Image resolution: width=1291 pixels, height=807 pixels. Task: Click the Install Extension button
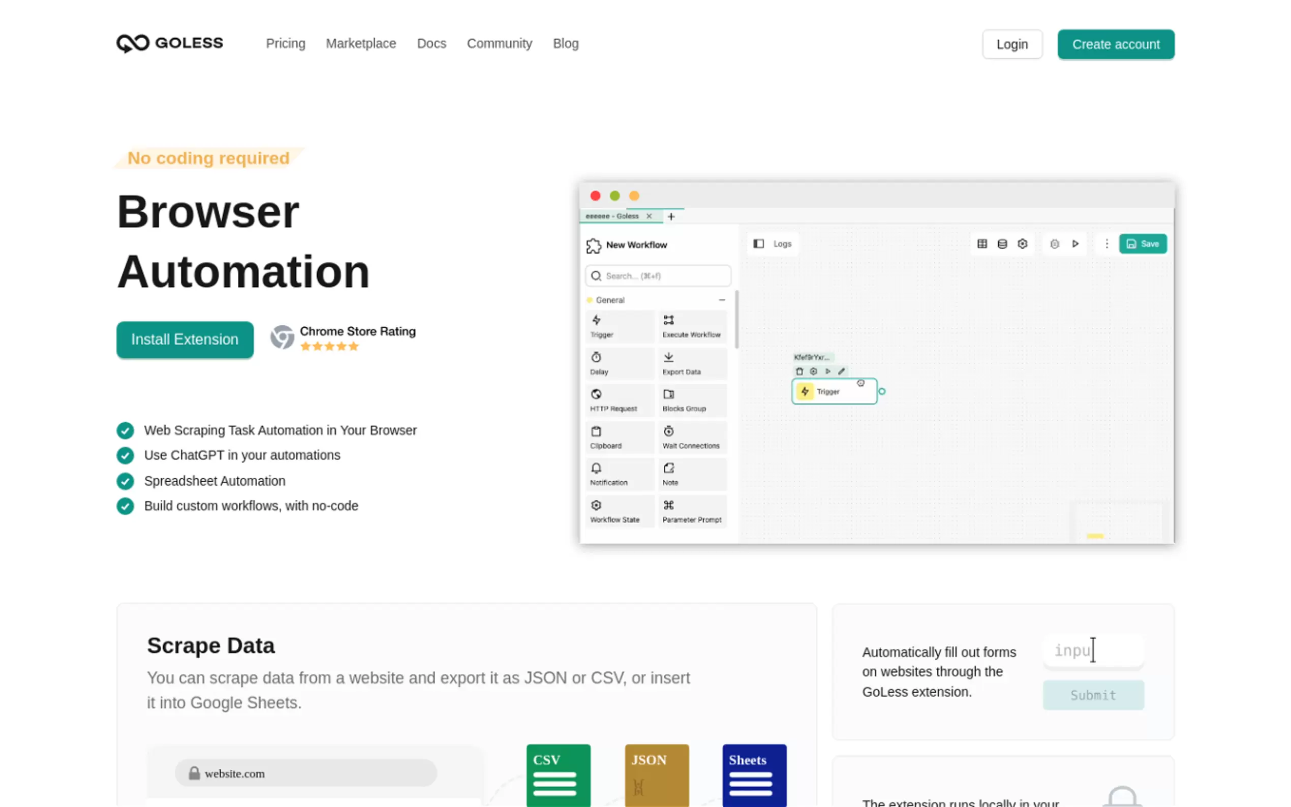[185, 339]
